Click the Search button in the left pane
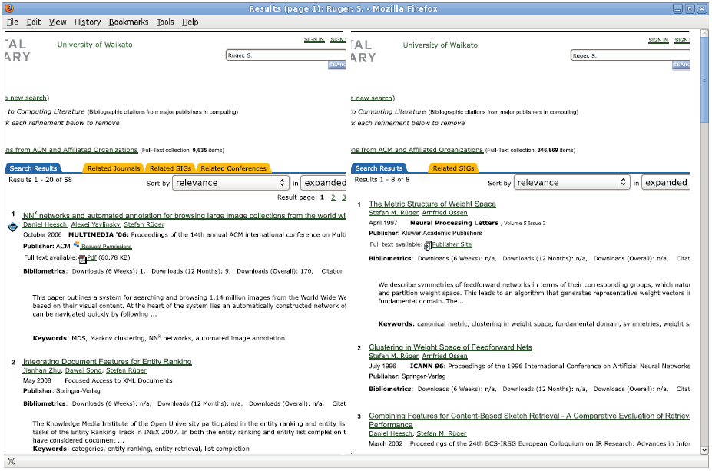The image size is (712, 471). [x=337, y=65]
